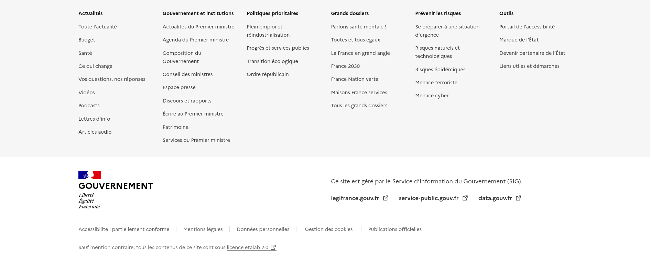
Task: Open Portail de l'accessibilité
Action: pos(527,27)
